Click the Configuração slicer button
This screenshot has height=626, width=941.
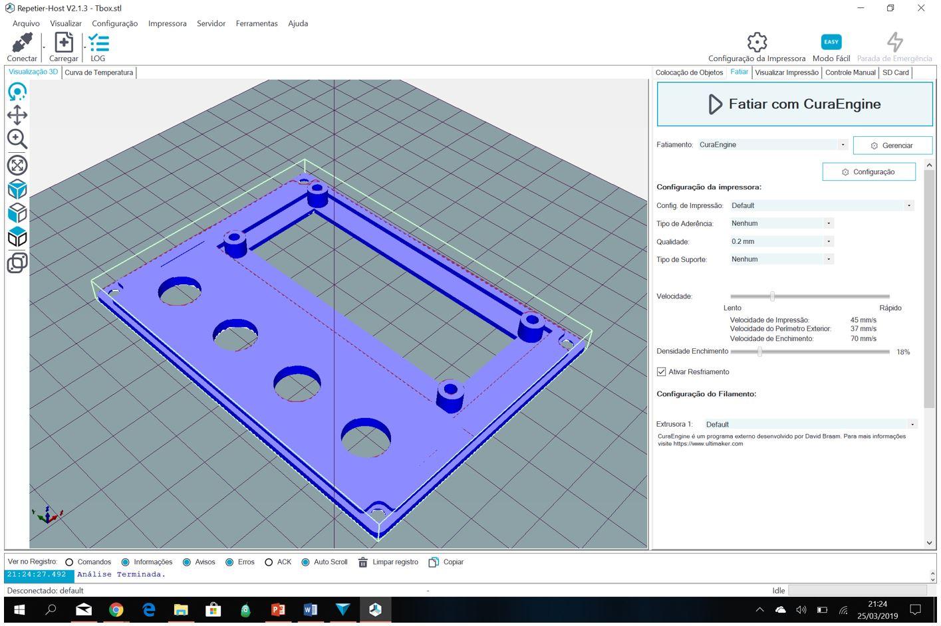click(x=869, y=171)
